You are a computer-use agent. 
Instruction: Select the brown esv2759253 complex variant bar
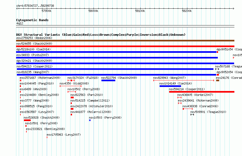[x=125, y=41]
